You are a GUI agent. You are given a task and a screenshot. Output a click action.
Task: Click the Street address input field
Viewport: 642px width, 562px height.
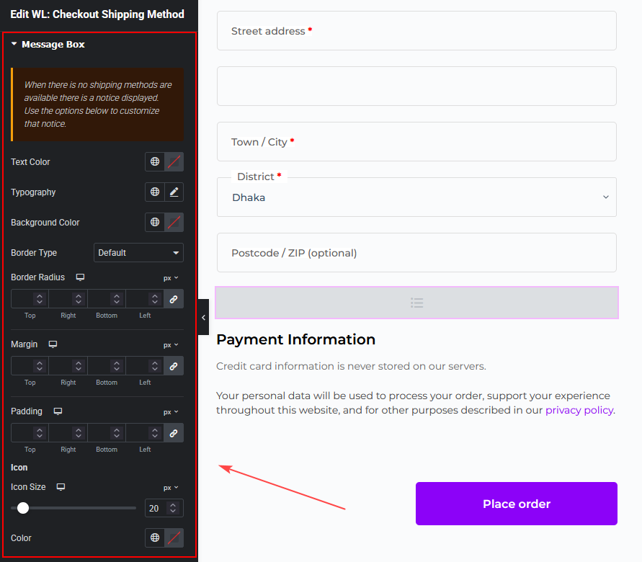click(x=416, y=31)
